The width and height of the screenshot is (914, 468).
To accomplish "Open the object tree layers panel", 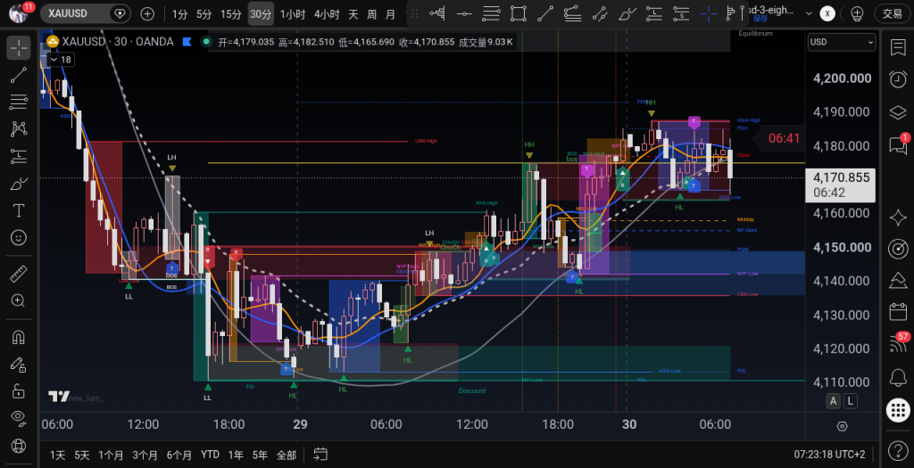I will [898, 112].
